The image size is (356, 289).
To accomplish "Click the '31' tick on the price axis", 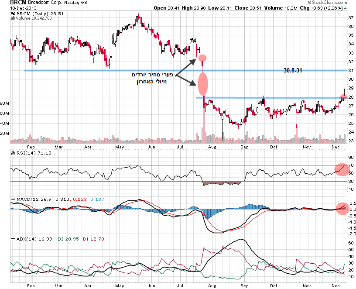I will click(351, 71).
